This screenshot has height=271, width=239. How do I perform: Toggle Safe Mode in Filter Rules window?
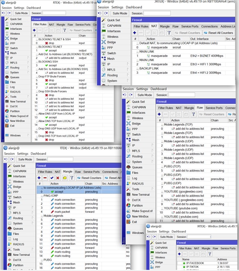[x=21, y=13]
